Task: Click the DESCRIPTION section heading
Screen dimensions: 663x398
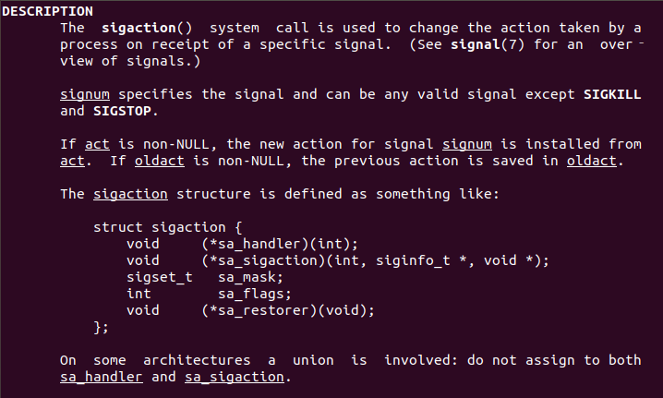Action: point(50,11)
